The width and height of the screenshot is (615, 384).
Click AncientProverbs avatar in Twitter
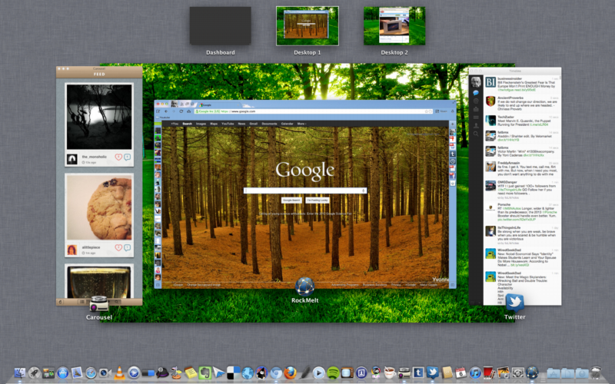point(490,101)
